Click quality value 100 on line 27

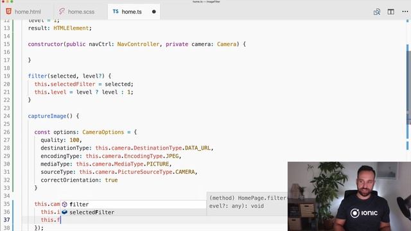point(74,140)
